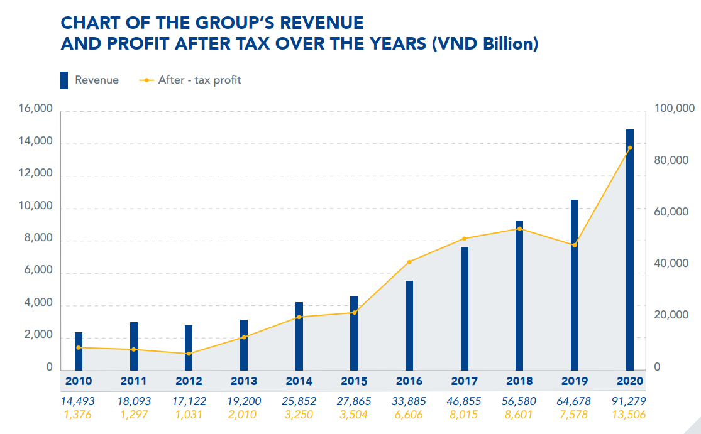This screenshot has height=434, width=701.
Task: Click the 2018 profit point on the line
Action: [x=519, y=229]
